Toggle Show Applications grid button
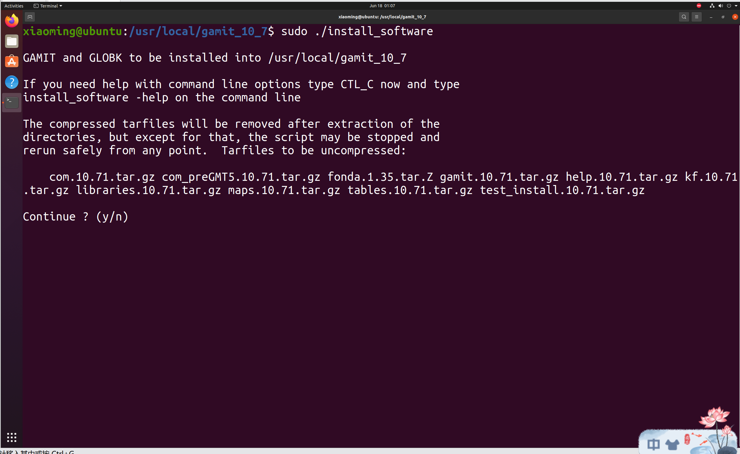Viewport: 740px width, 454px height. [12, 437]
